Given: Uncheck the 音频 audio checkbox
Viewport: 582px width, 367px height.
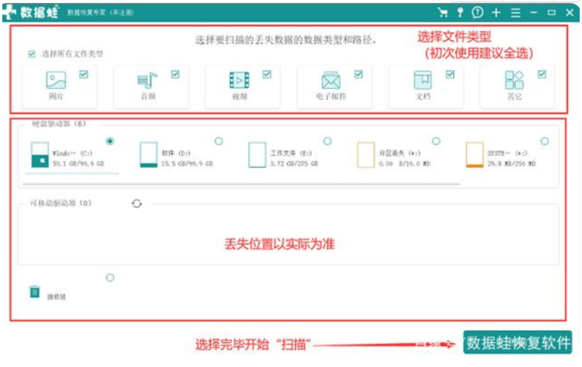Looking at the screenshot, I should tap(175, 74).
